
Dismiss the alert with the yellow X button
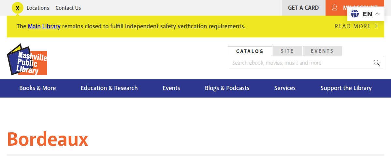click(18, 8)
